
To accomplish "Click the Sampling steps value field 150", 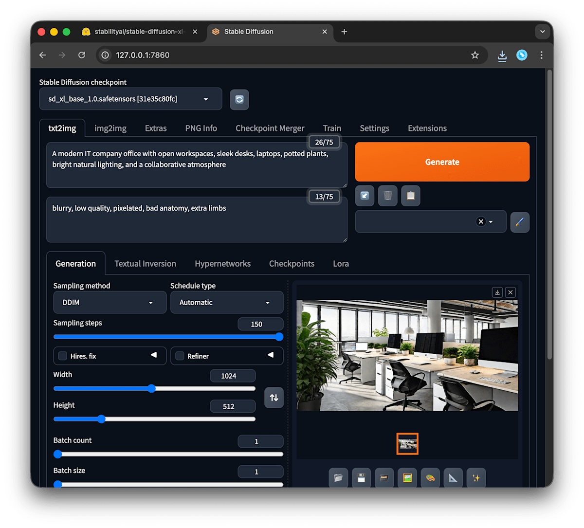I will click(x=260, y=324).
